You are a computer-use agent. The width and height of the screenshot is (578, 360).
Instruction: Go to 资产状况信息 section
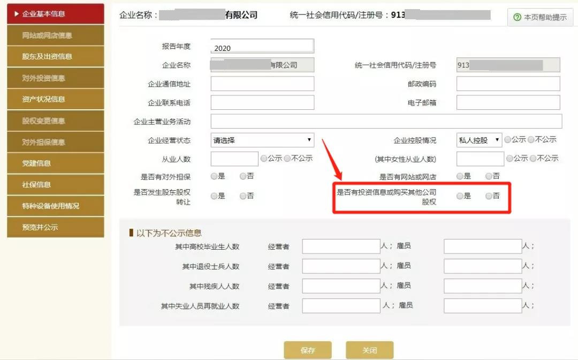(x=56, y=99)
